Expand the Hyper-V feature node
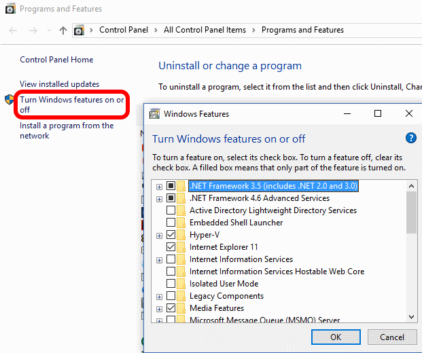 point(159,235)
